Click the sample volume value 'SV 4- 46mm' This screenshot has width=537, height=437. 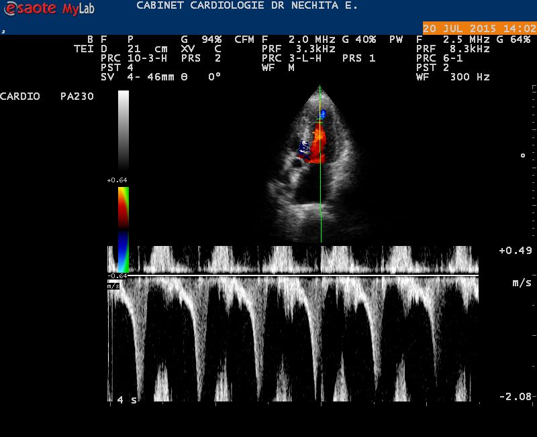point(138,76)
